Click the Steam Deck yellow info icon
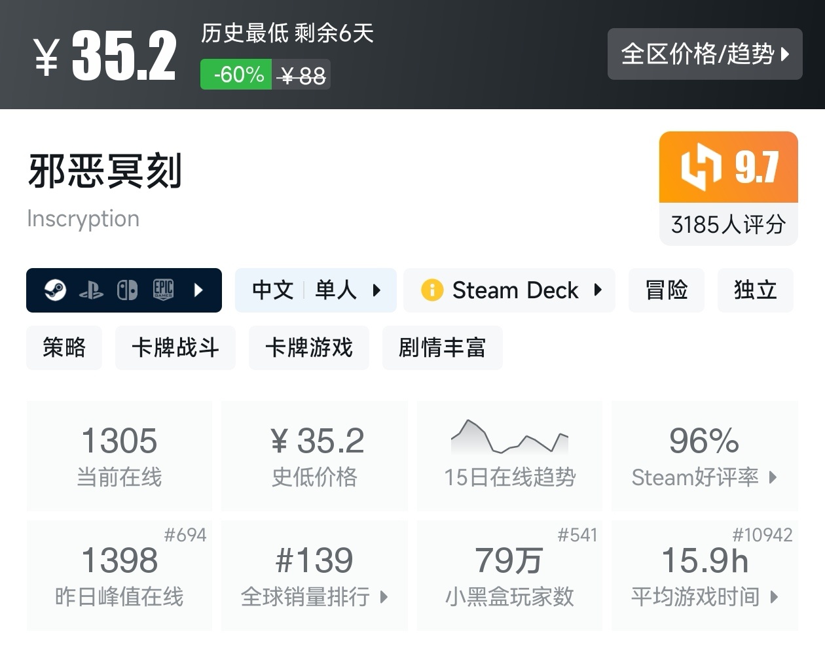 point(431,290)
